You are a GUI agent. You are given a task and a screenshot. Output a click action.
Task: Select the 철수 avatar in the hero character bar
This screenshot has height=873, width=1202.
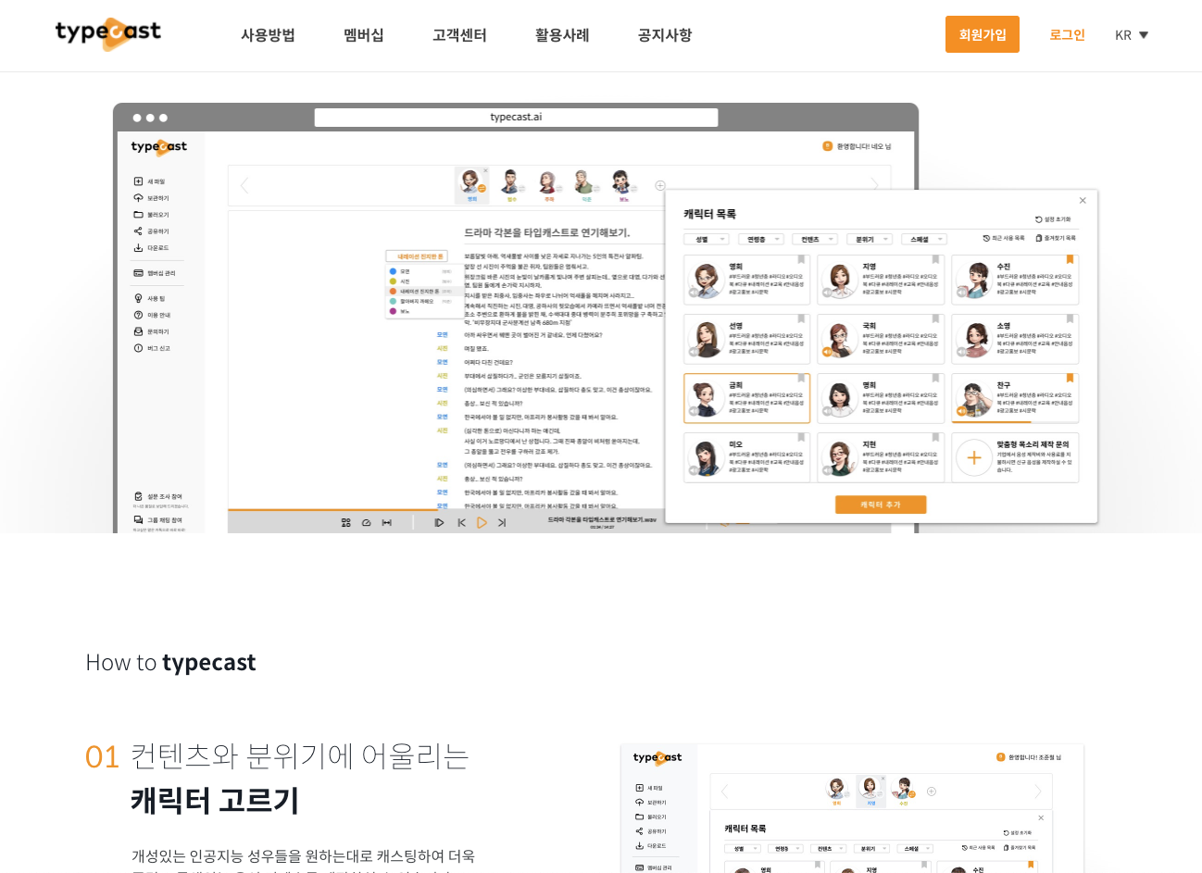[x=510, y=182]
